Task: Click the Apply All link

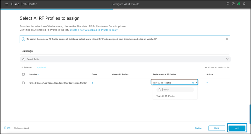Action: pyautogui.click(x=42, y=68)
